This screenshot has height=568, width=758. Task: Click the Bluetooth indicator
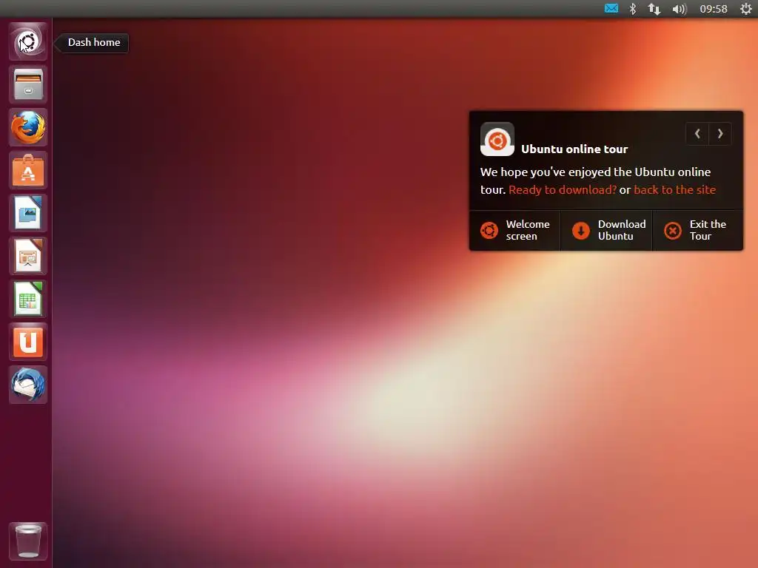point(632,9)
